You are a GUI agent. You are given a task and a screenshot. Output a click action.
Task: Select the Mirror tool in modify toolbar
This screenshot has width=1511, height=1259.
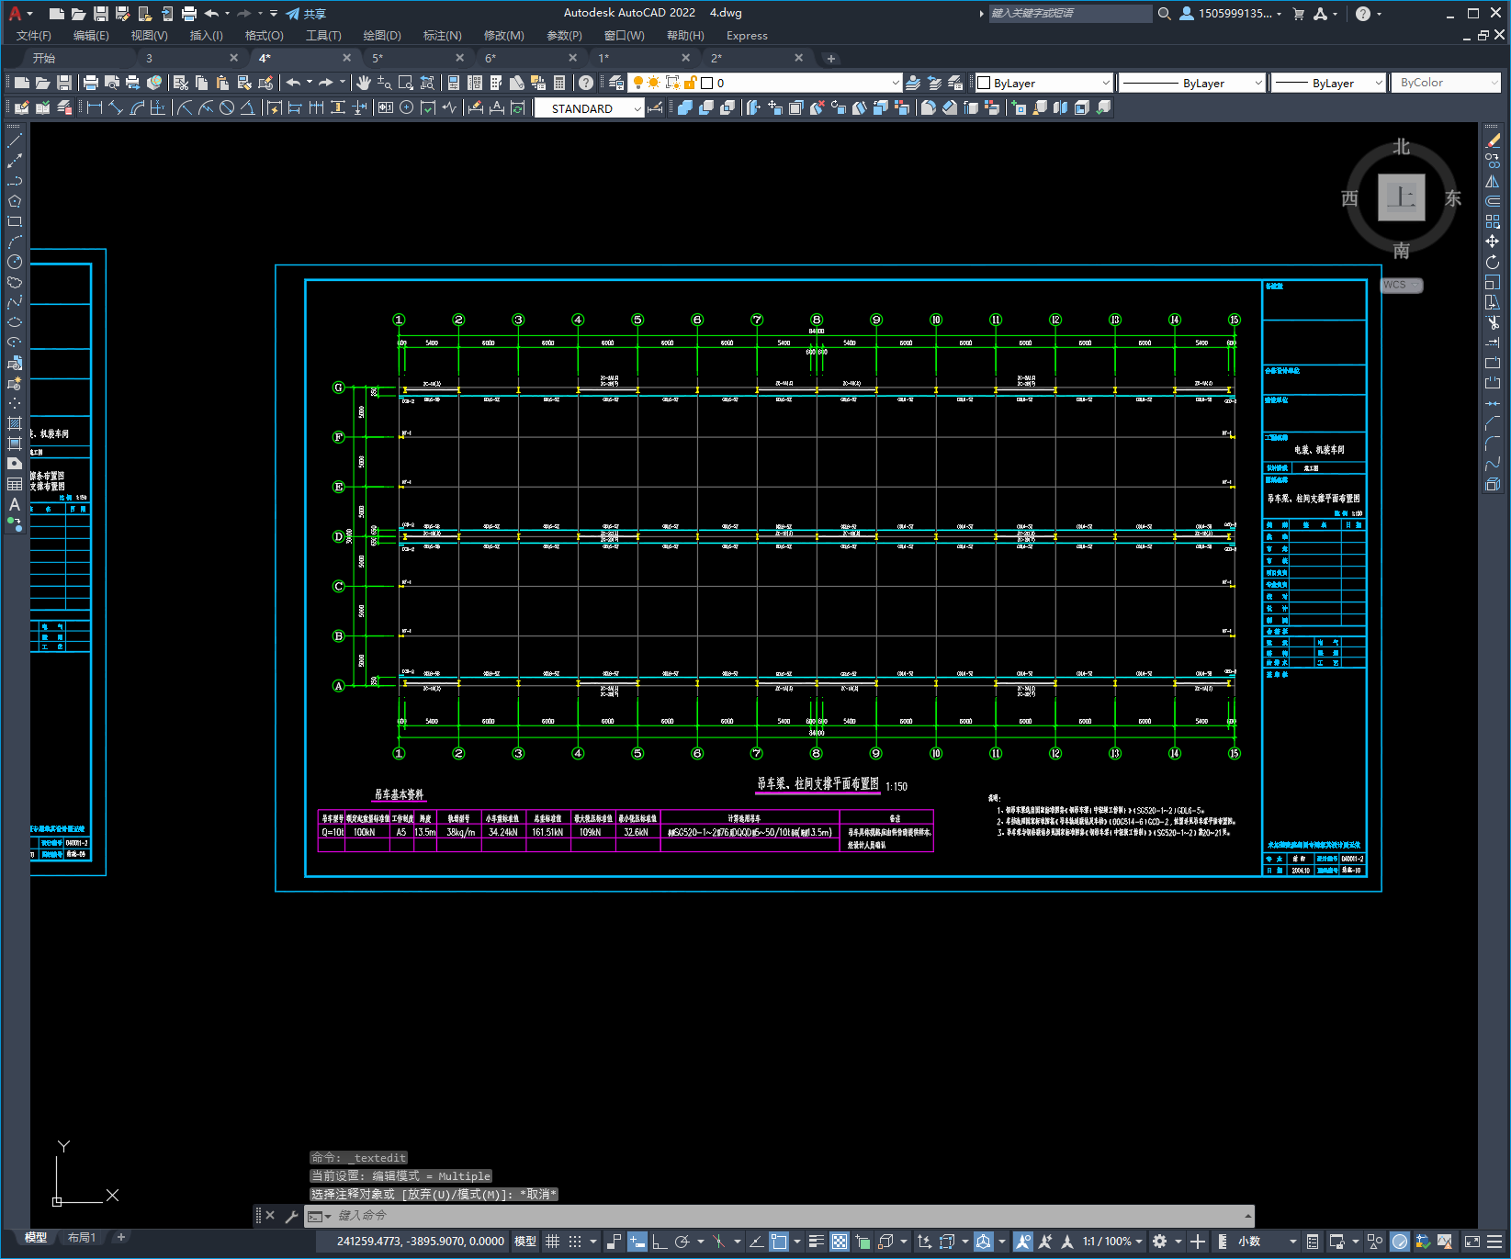[1493, 181]
